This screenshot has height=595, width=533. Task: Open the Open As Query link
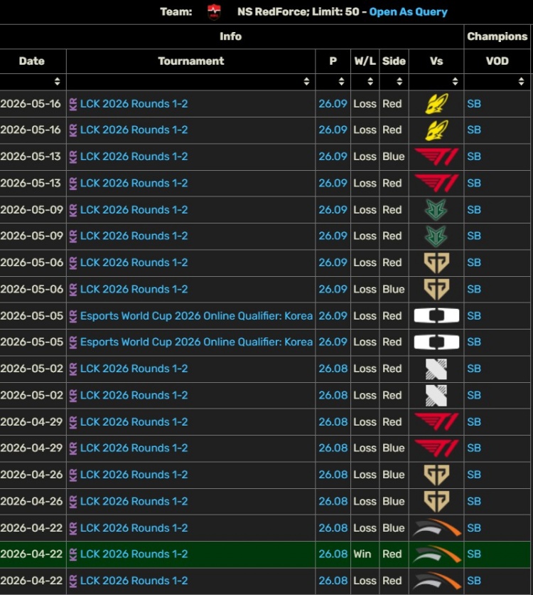[x=408, y=12]
